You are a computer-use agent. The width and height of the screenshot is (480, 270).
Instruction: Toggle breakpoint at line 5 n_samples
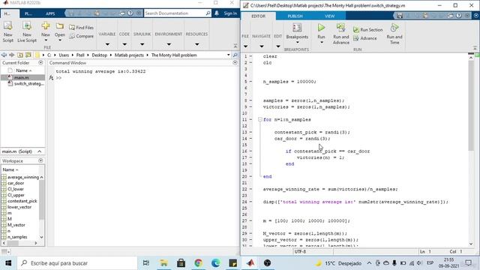pyautogui.click(x=250, y=82)
